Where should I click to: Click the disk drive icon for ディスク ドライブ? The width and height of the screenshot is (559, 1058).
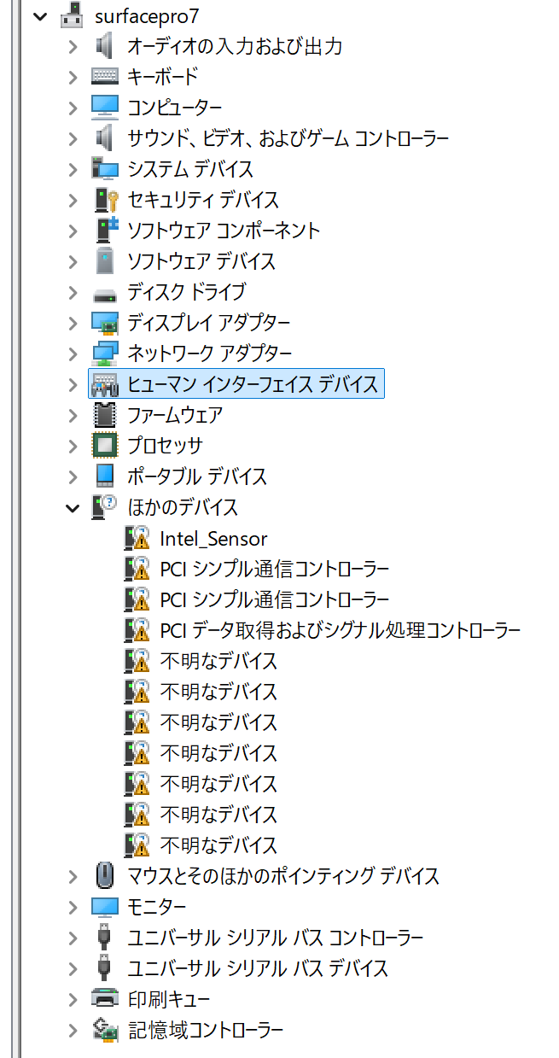pos(104,292)
